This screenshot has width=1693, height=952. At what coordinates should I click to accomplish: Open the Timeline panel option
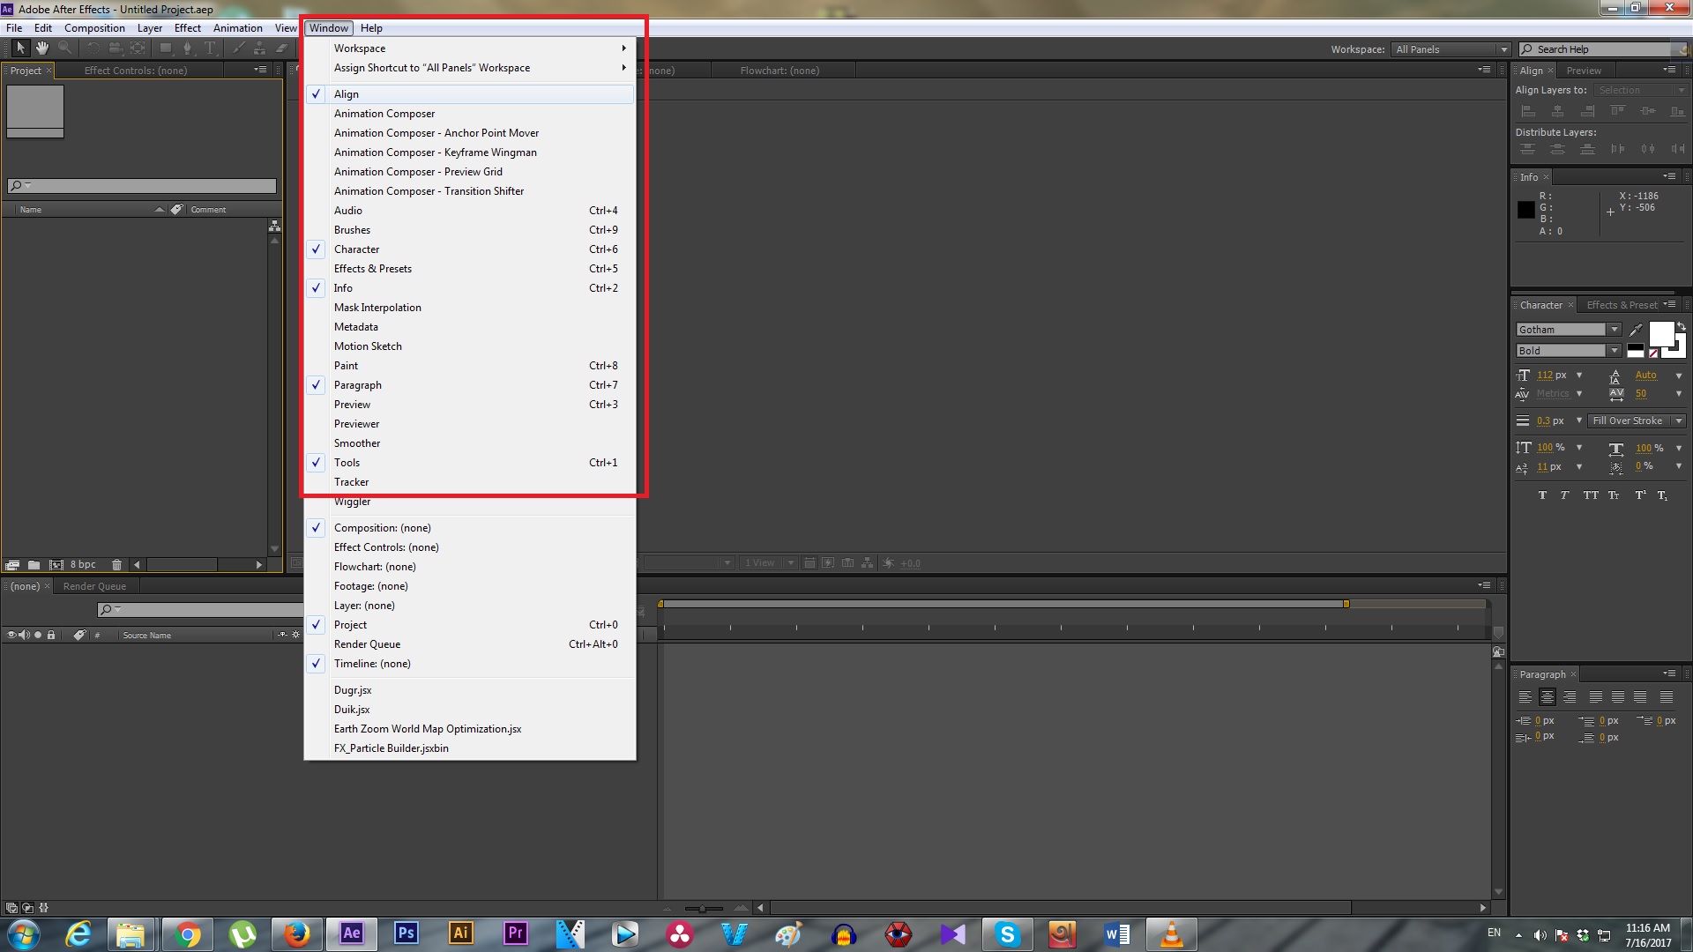coord(372,663)
